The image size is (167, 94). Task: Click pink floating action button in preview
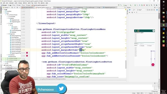(153, 64)
